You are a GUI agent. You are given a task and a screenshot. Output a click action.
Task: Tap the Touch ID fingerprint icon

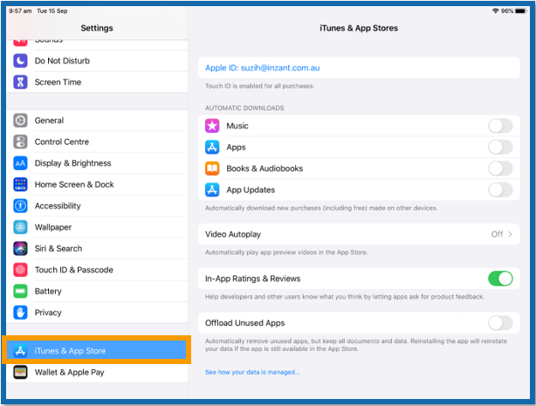[20, 270]
